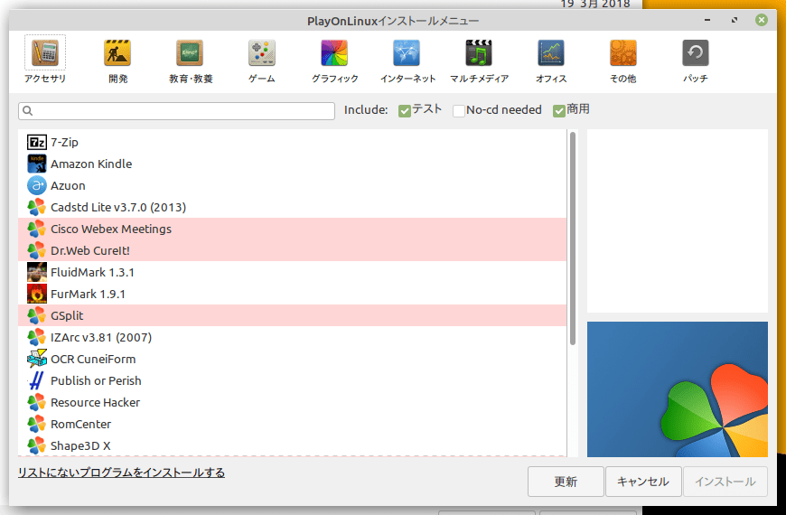786x515 pixels.
Task: Select Amazon Kindle in the list
Action: 292,164
